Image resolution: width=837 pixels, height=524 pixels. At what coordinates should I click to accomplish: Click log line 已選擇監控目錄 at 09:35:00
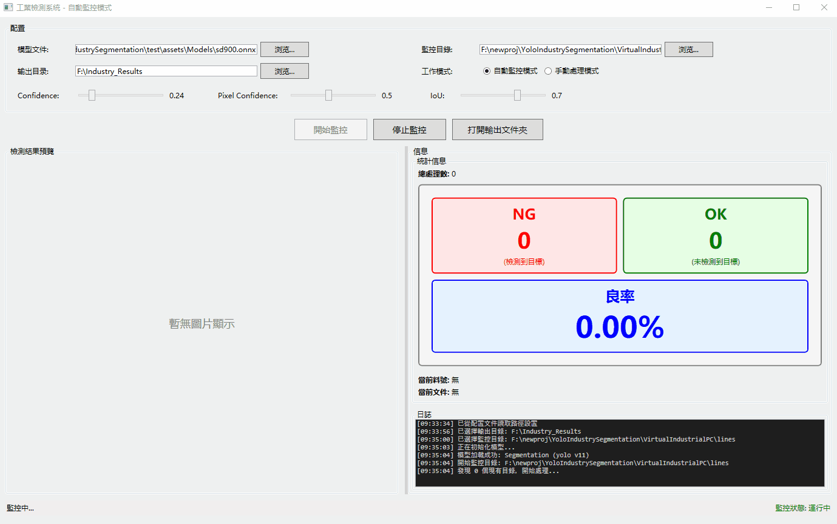(x=576, y=439)
